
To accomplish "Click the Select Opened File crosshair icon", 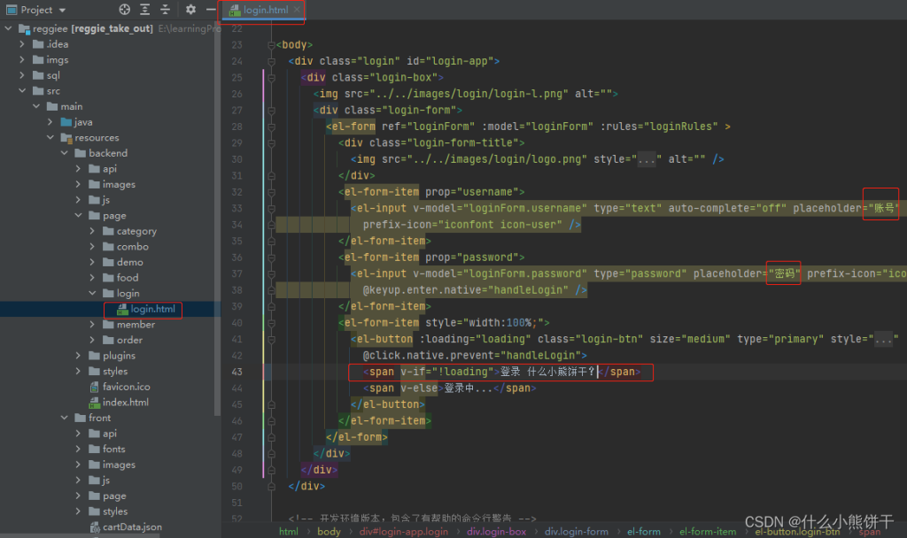I will (x=124, y=10).
